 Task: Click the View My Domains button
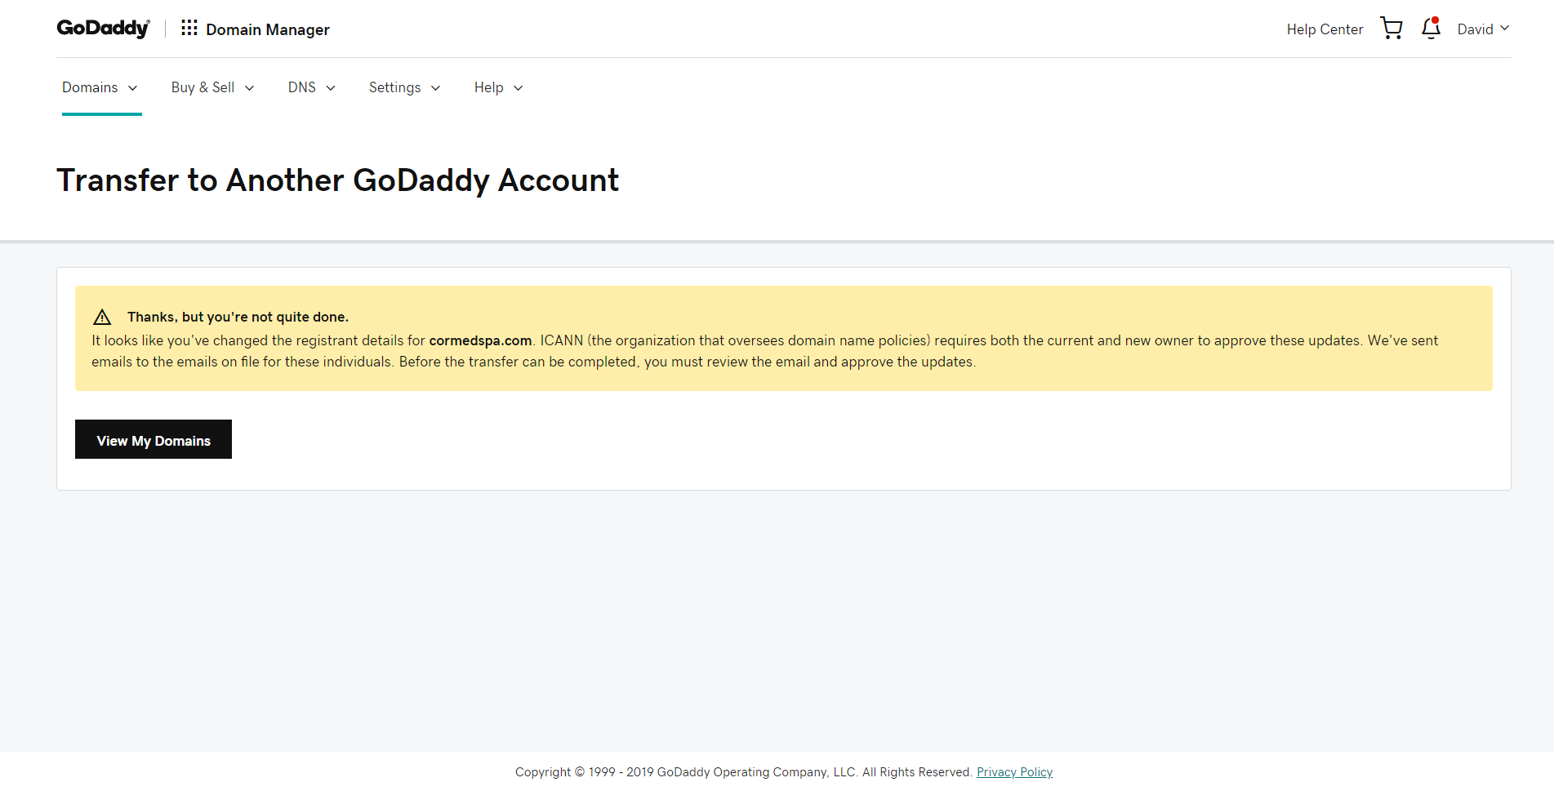154,439
